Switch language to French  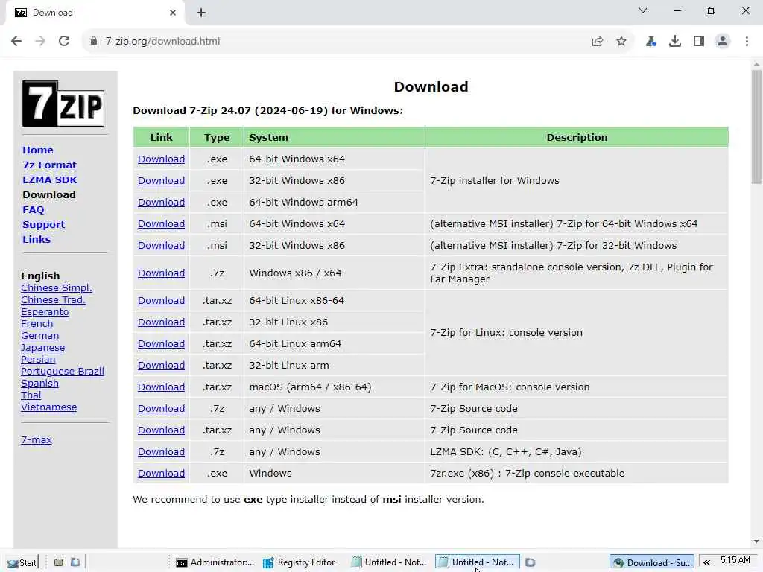coord(37,323)
